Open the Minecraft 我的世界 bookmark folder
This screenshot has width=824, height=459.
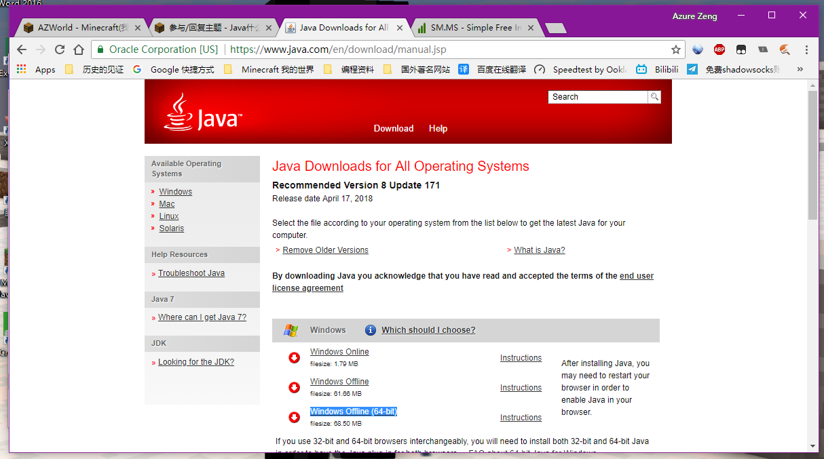(269, 69)
